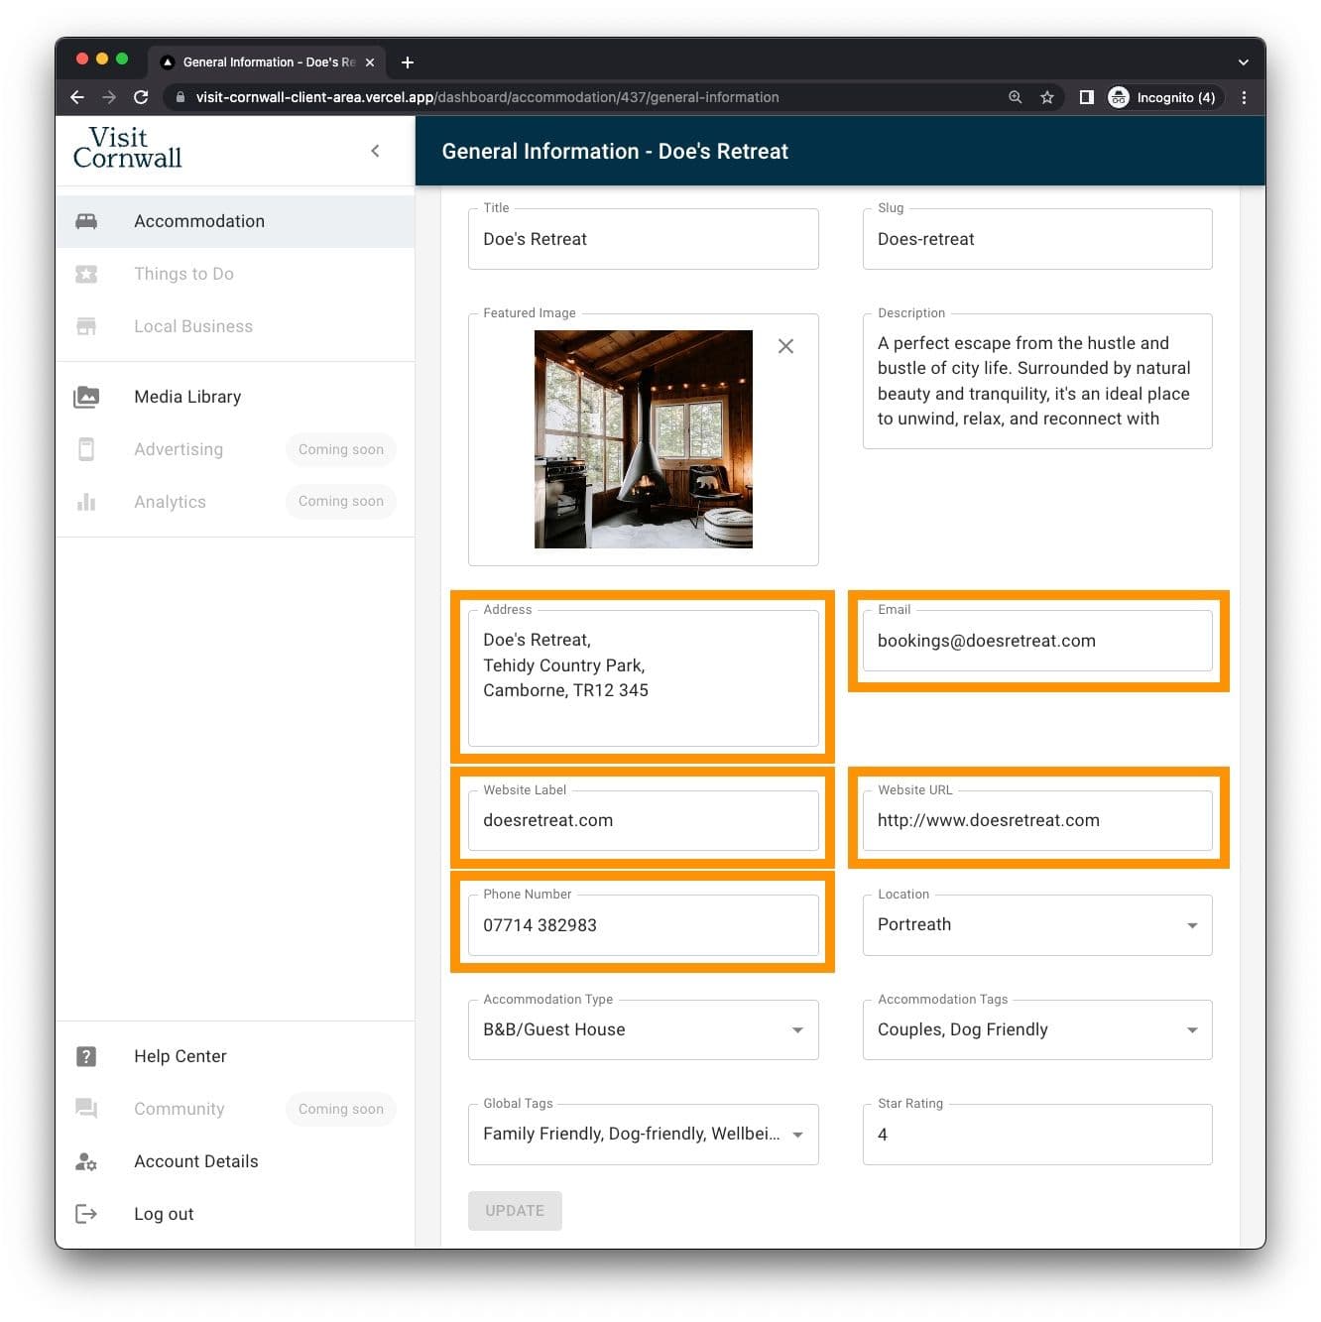Viewport: 1321px width, 1322px height.
Task: Reload the page using the refresh icon
Action: coord(141,97)
